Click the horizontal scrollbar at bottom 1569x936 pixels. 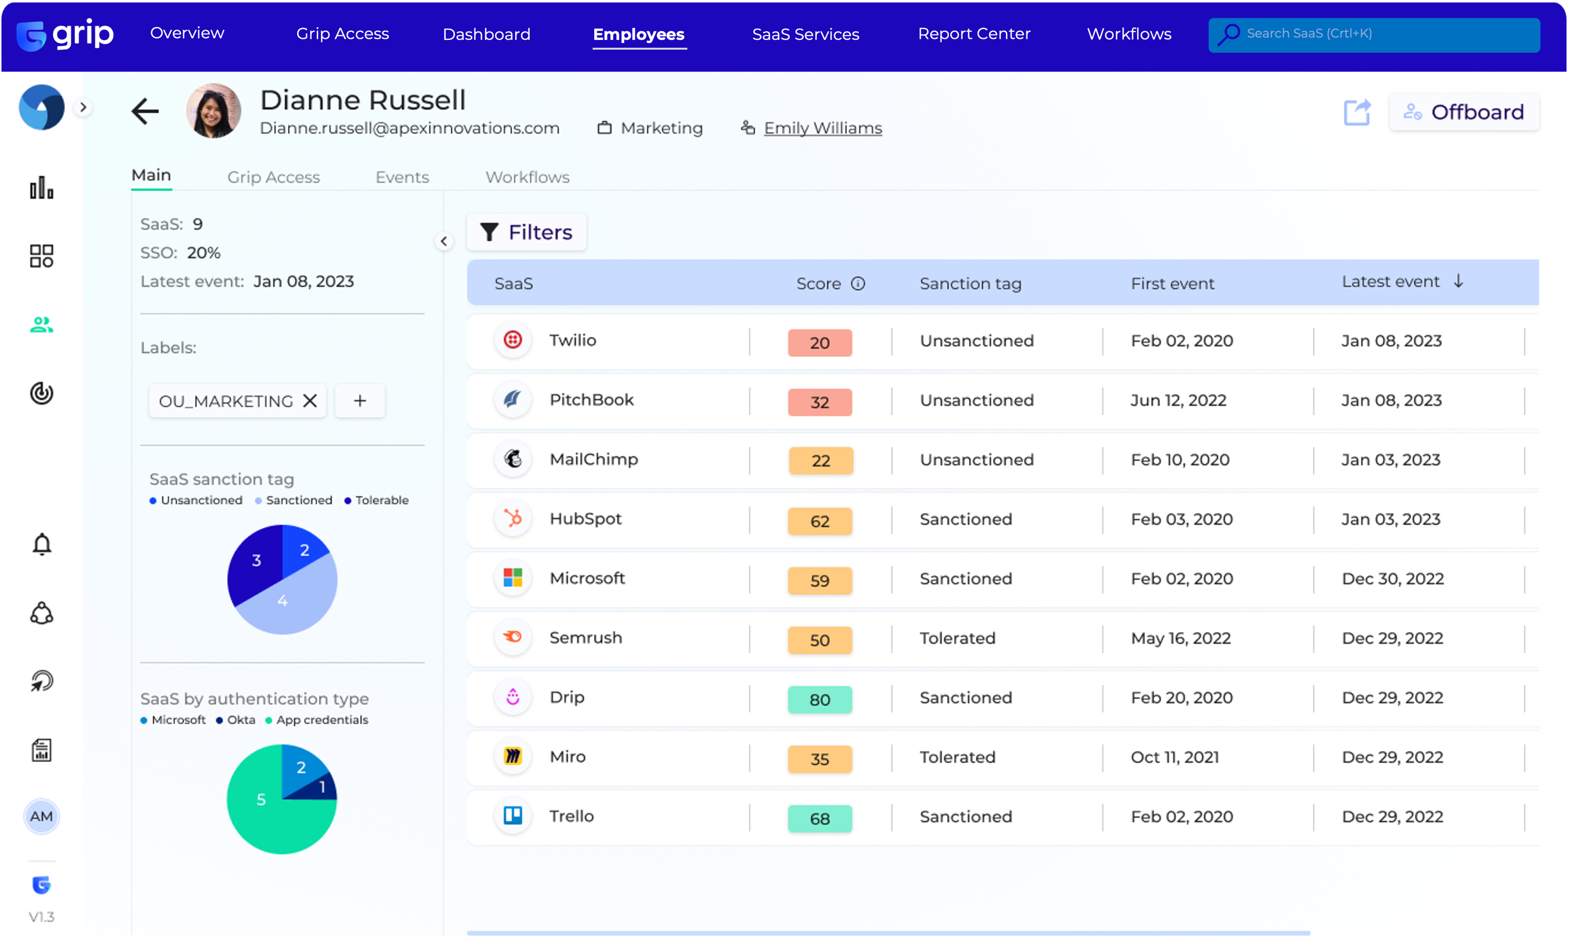(888, 932)
